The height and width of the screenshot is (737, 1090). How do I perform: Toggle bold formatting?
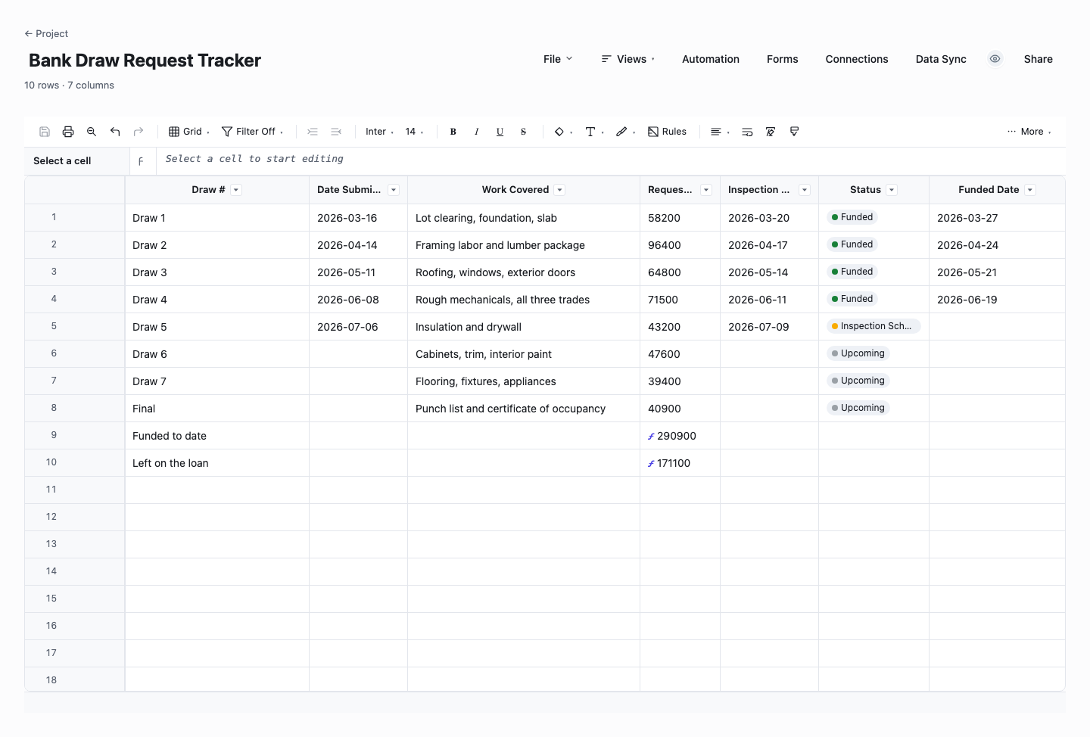tap(453, 132)
